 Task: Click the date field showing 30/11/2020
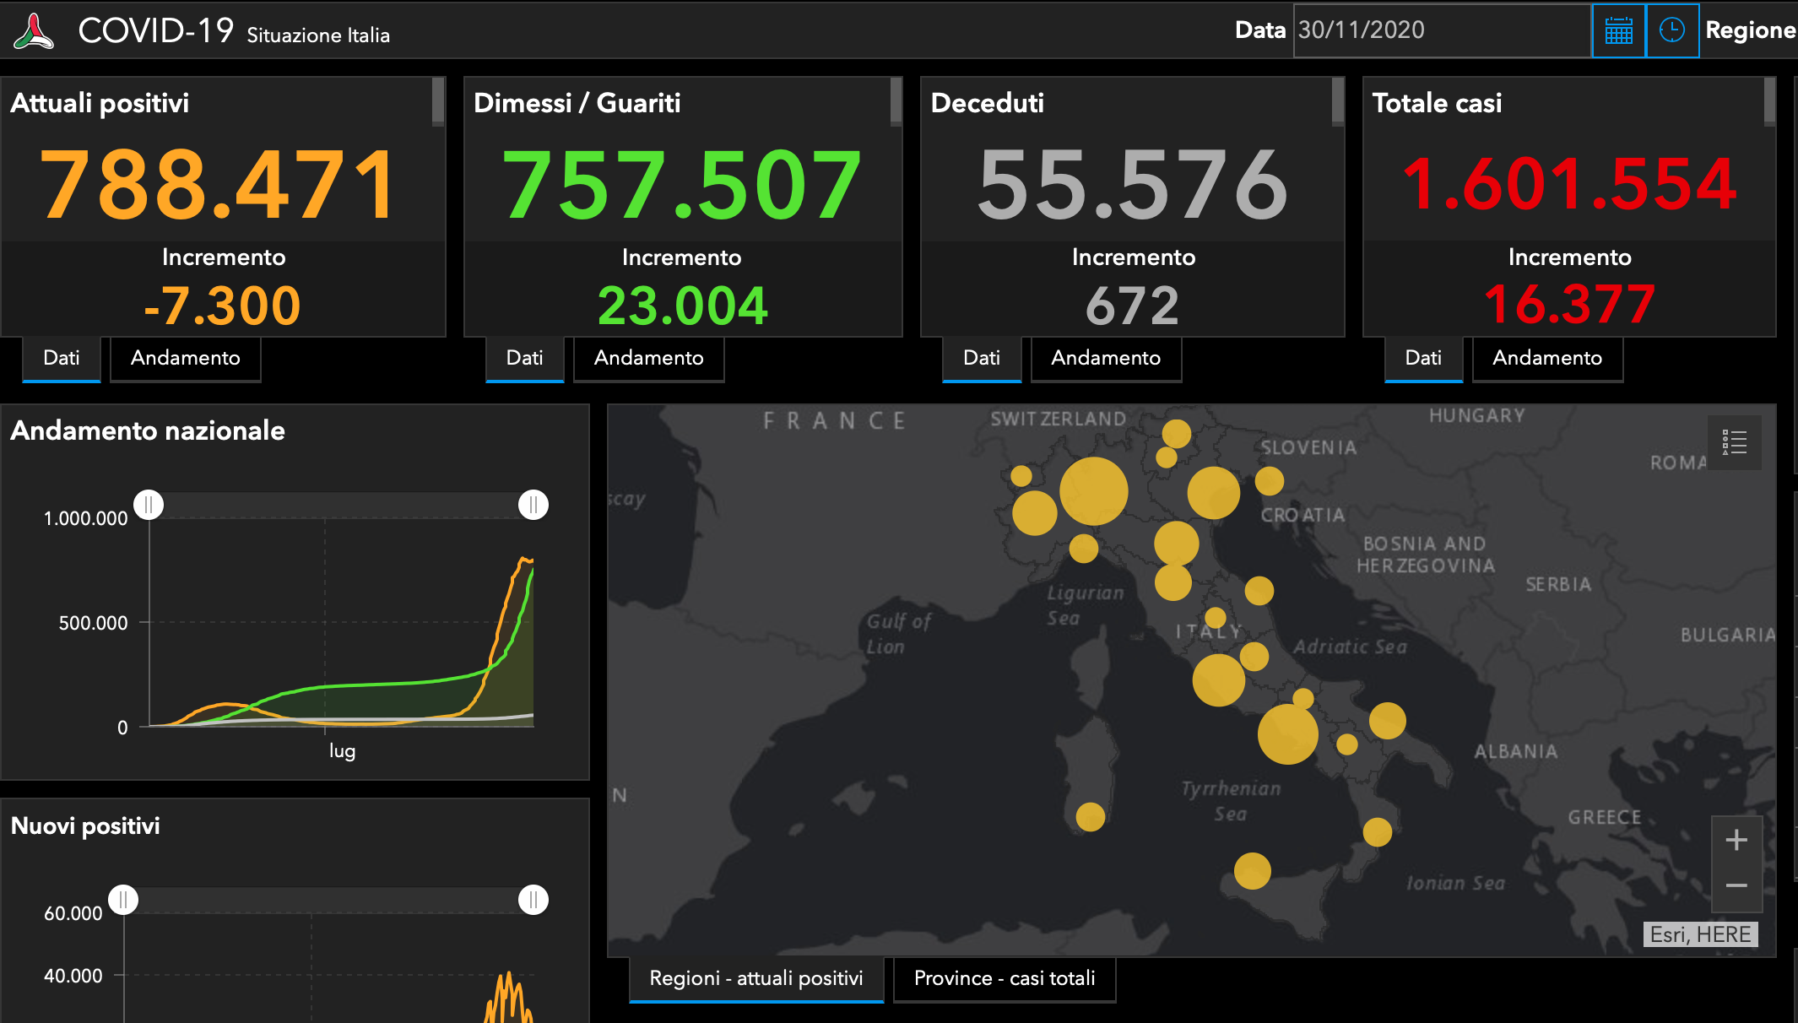pos(1442,31)
